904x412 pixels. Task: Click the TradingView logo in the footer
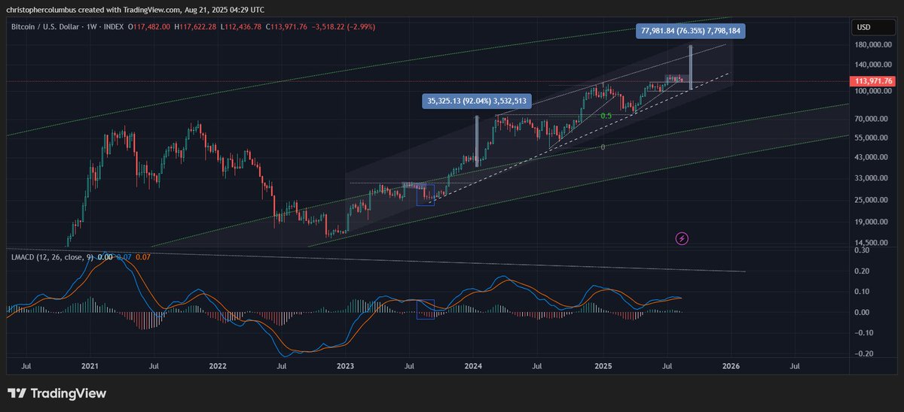(56, 393)
